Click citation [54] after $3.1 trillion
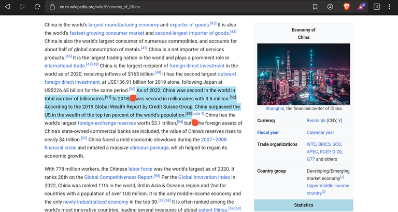This screenshot has width=398, height=212. 180,122
